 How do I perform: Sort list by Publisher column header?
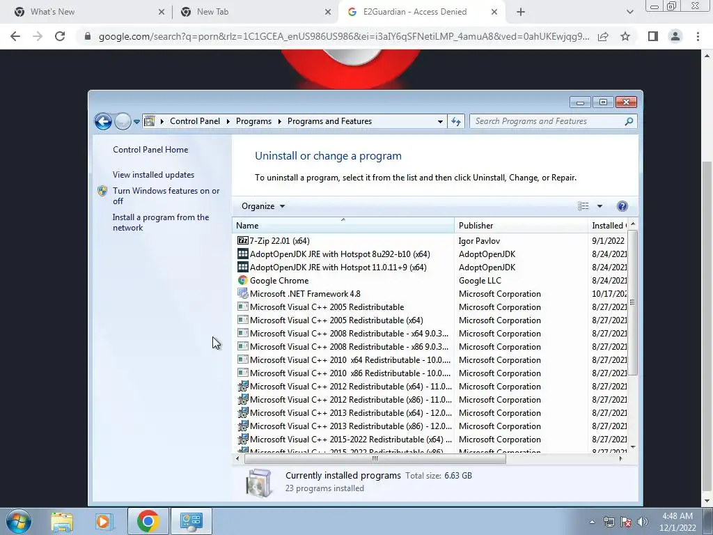pos(521,225)
